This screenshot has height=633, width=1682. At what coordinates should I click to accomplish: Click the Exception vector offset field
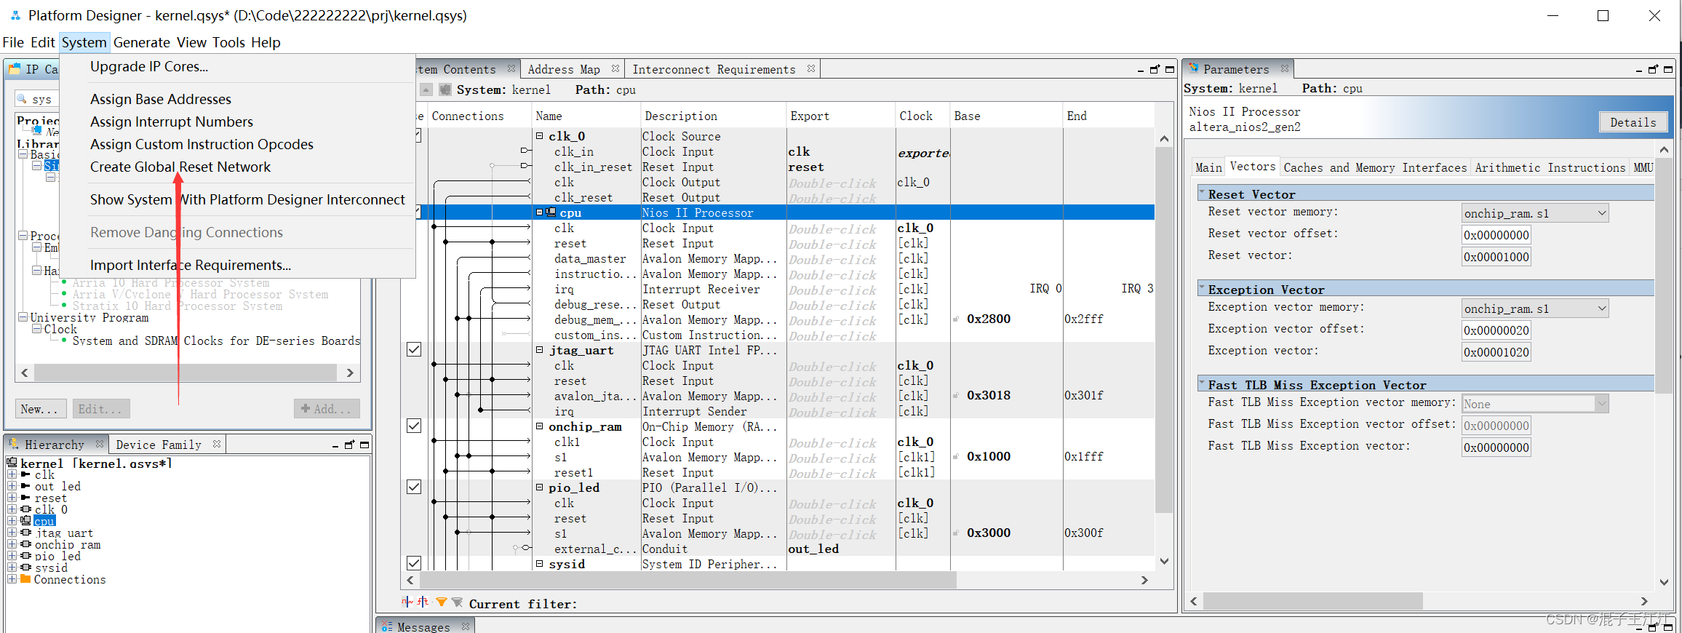tap(1496, 330)
